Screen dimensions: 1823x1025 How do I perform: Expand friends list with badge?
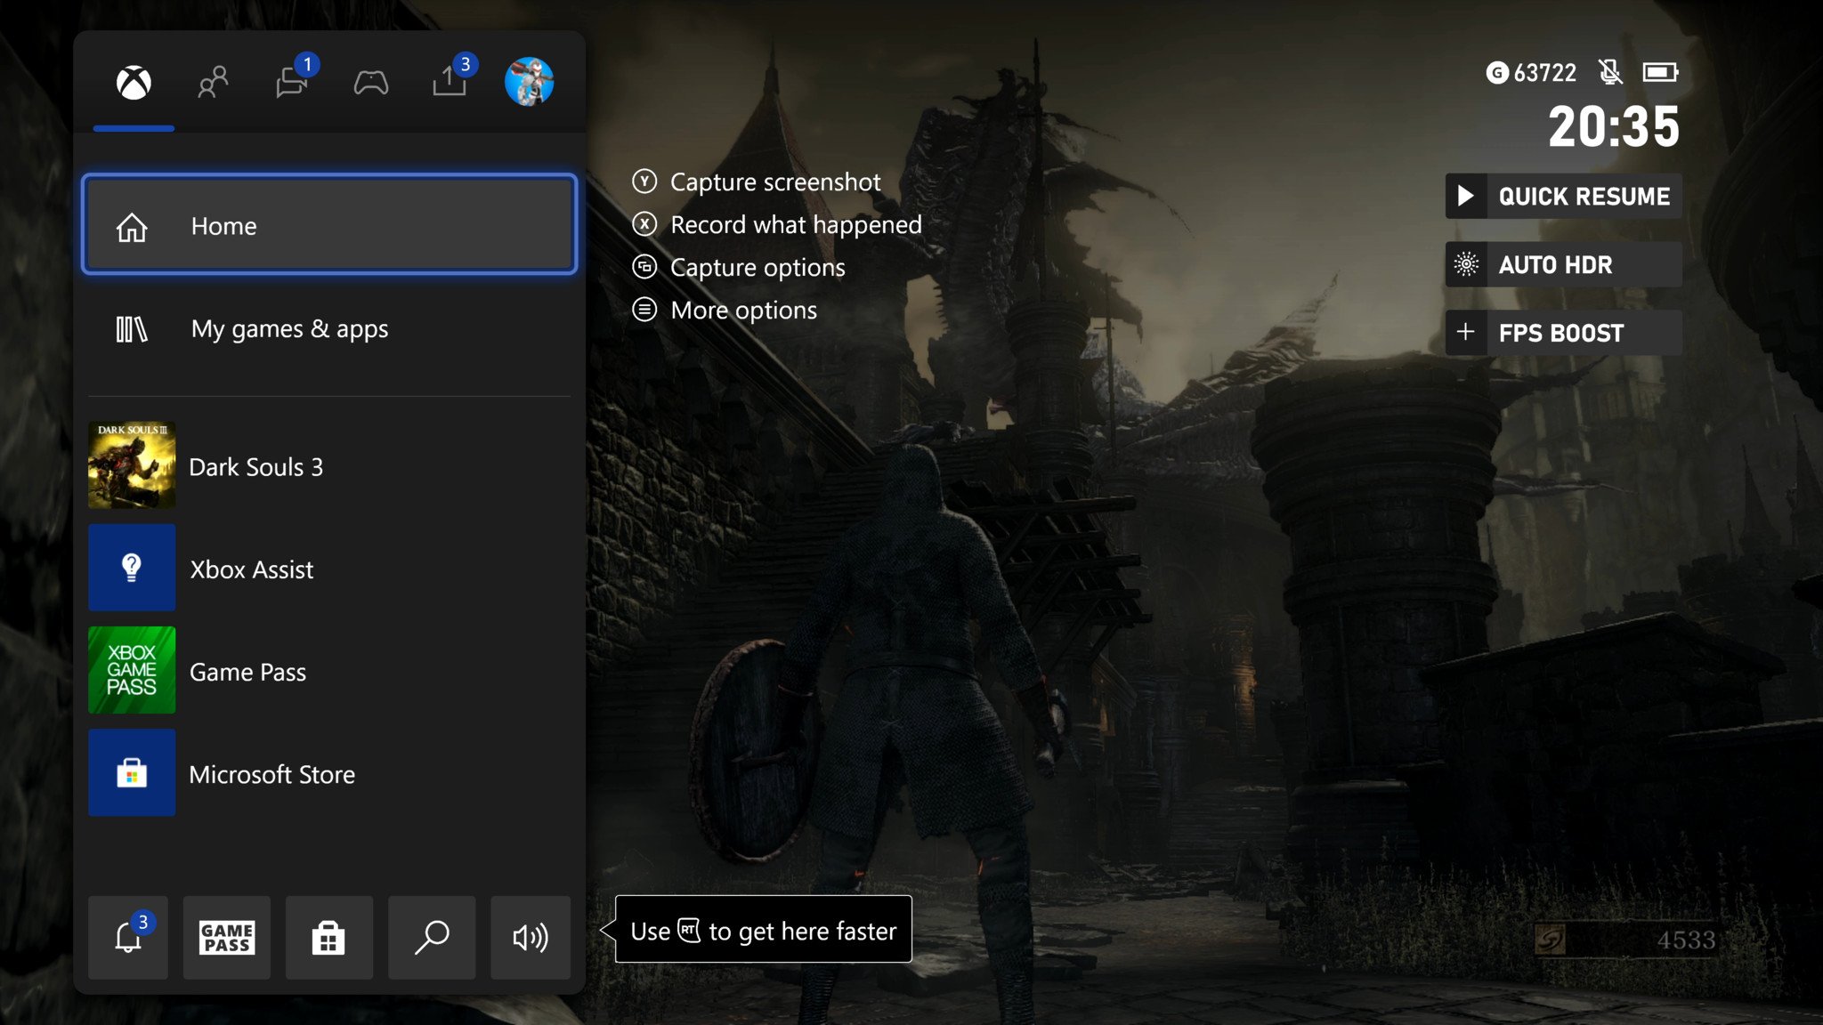point(212,80)
